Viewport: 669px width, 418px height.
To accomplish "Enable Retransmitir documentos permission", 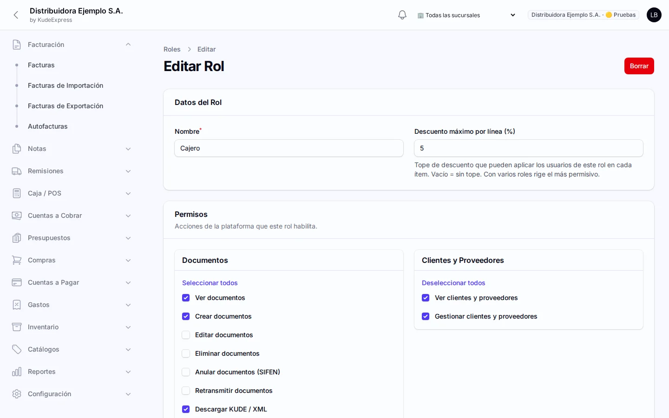I will [186, 391].
